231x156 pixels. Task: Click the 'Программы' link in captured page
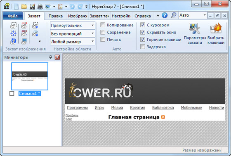78,108
